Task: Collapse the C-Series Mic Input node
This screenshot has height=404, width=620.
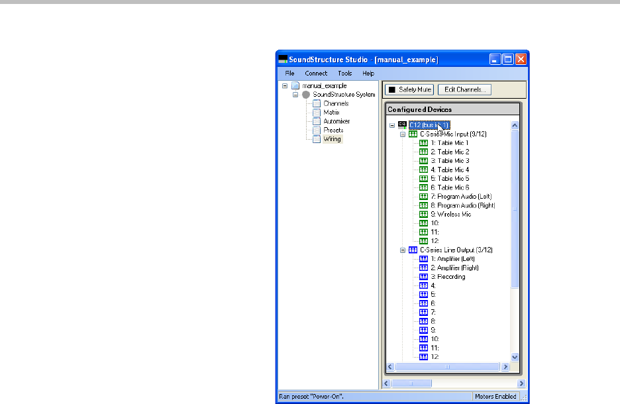Action: point(402,134)
